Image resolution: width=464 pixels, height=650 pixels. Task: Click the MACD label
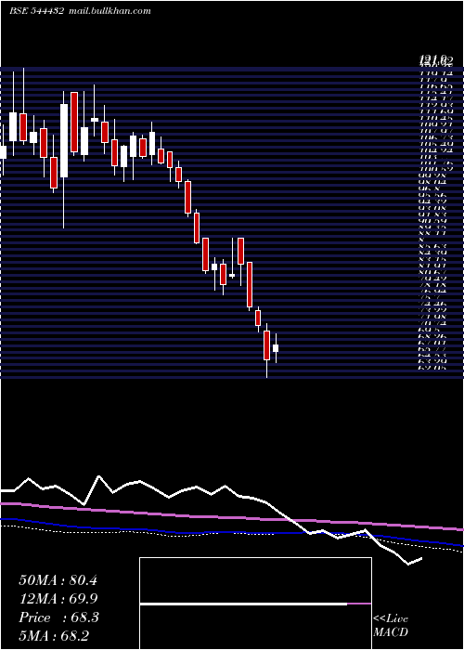[x=391, y=632]
